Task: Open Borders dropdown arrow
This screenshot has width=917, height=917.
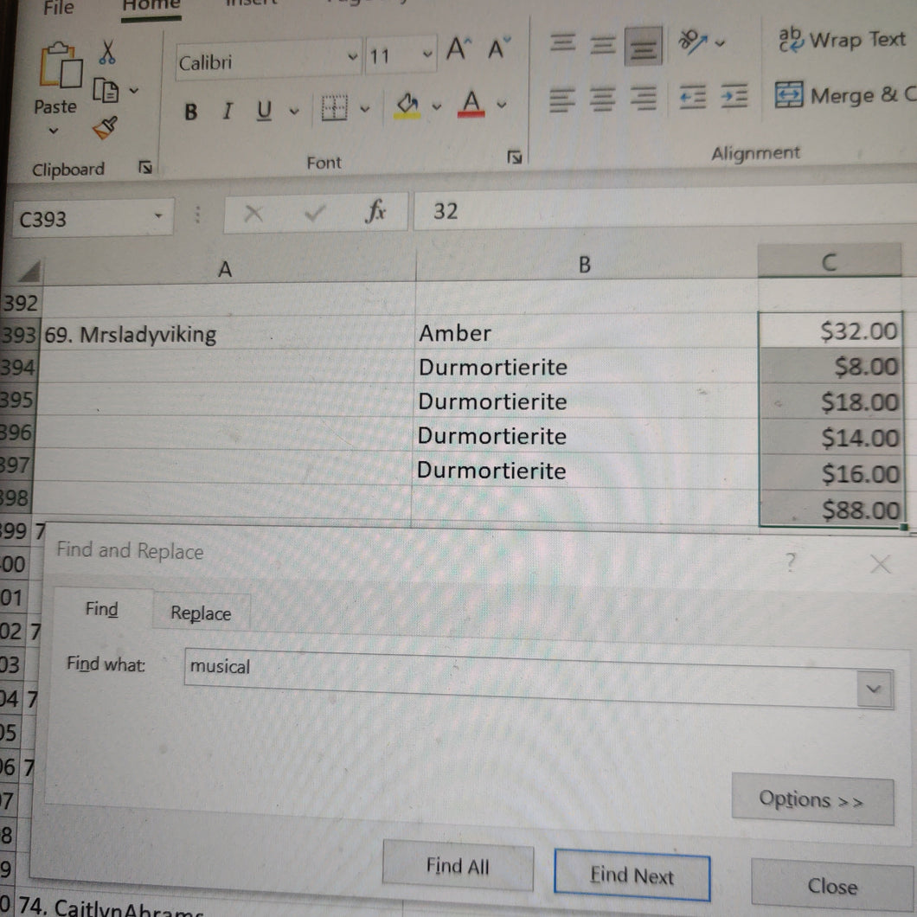Action: tap(365, 109)
